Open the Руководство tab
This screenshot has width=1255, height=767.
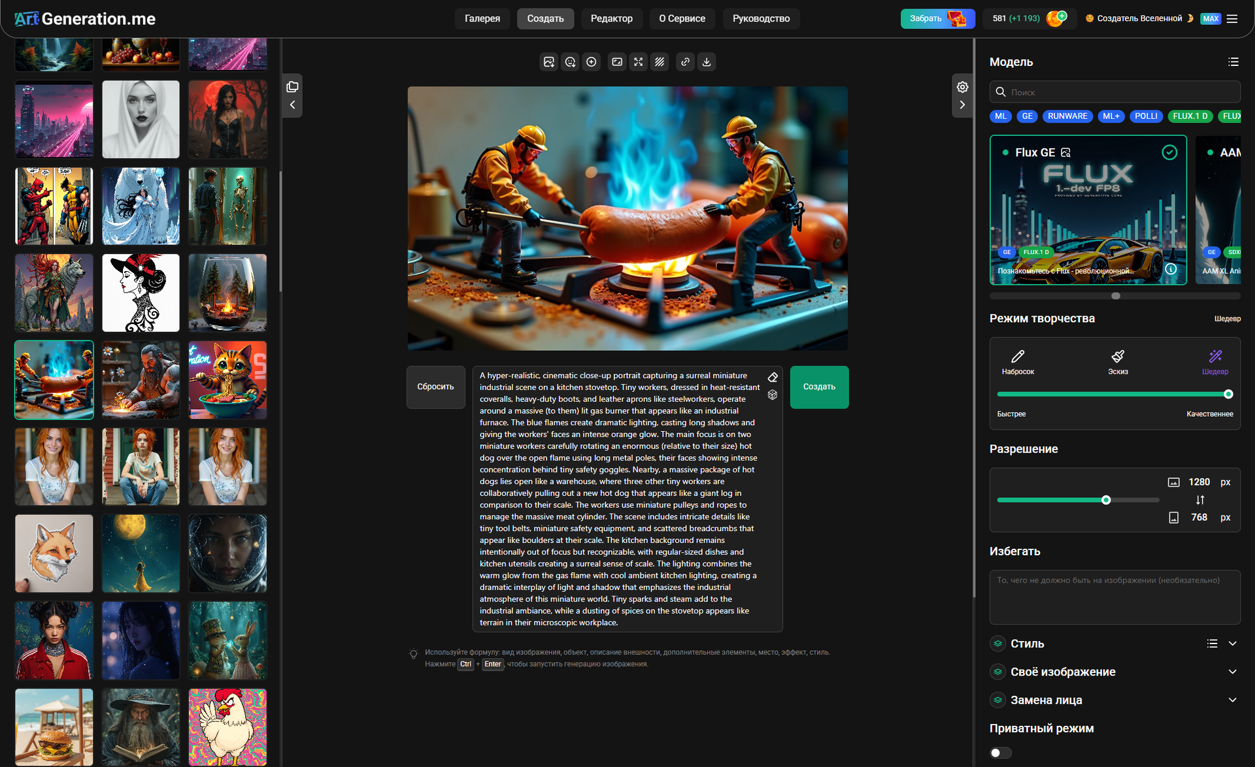[761, 19]
